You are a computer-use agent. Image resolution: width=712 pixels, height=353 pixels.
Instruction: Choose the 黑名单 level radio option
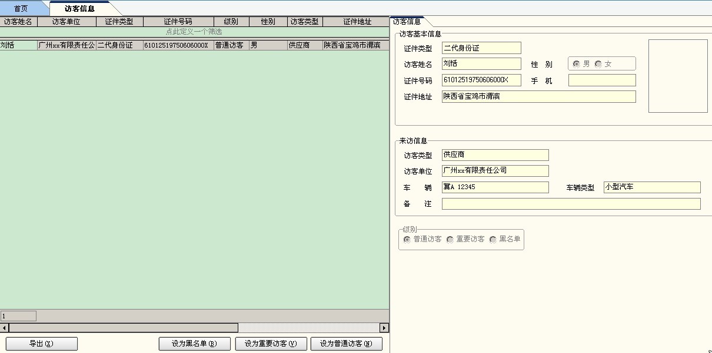pos(493,240)
